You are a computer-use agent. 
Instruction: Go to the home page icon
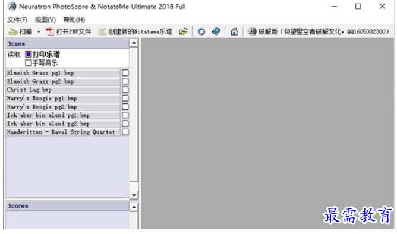[234, 32]
